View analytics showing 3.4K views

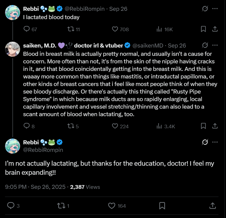click(x=159, y=126)
